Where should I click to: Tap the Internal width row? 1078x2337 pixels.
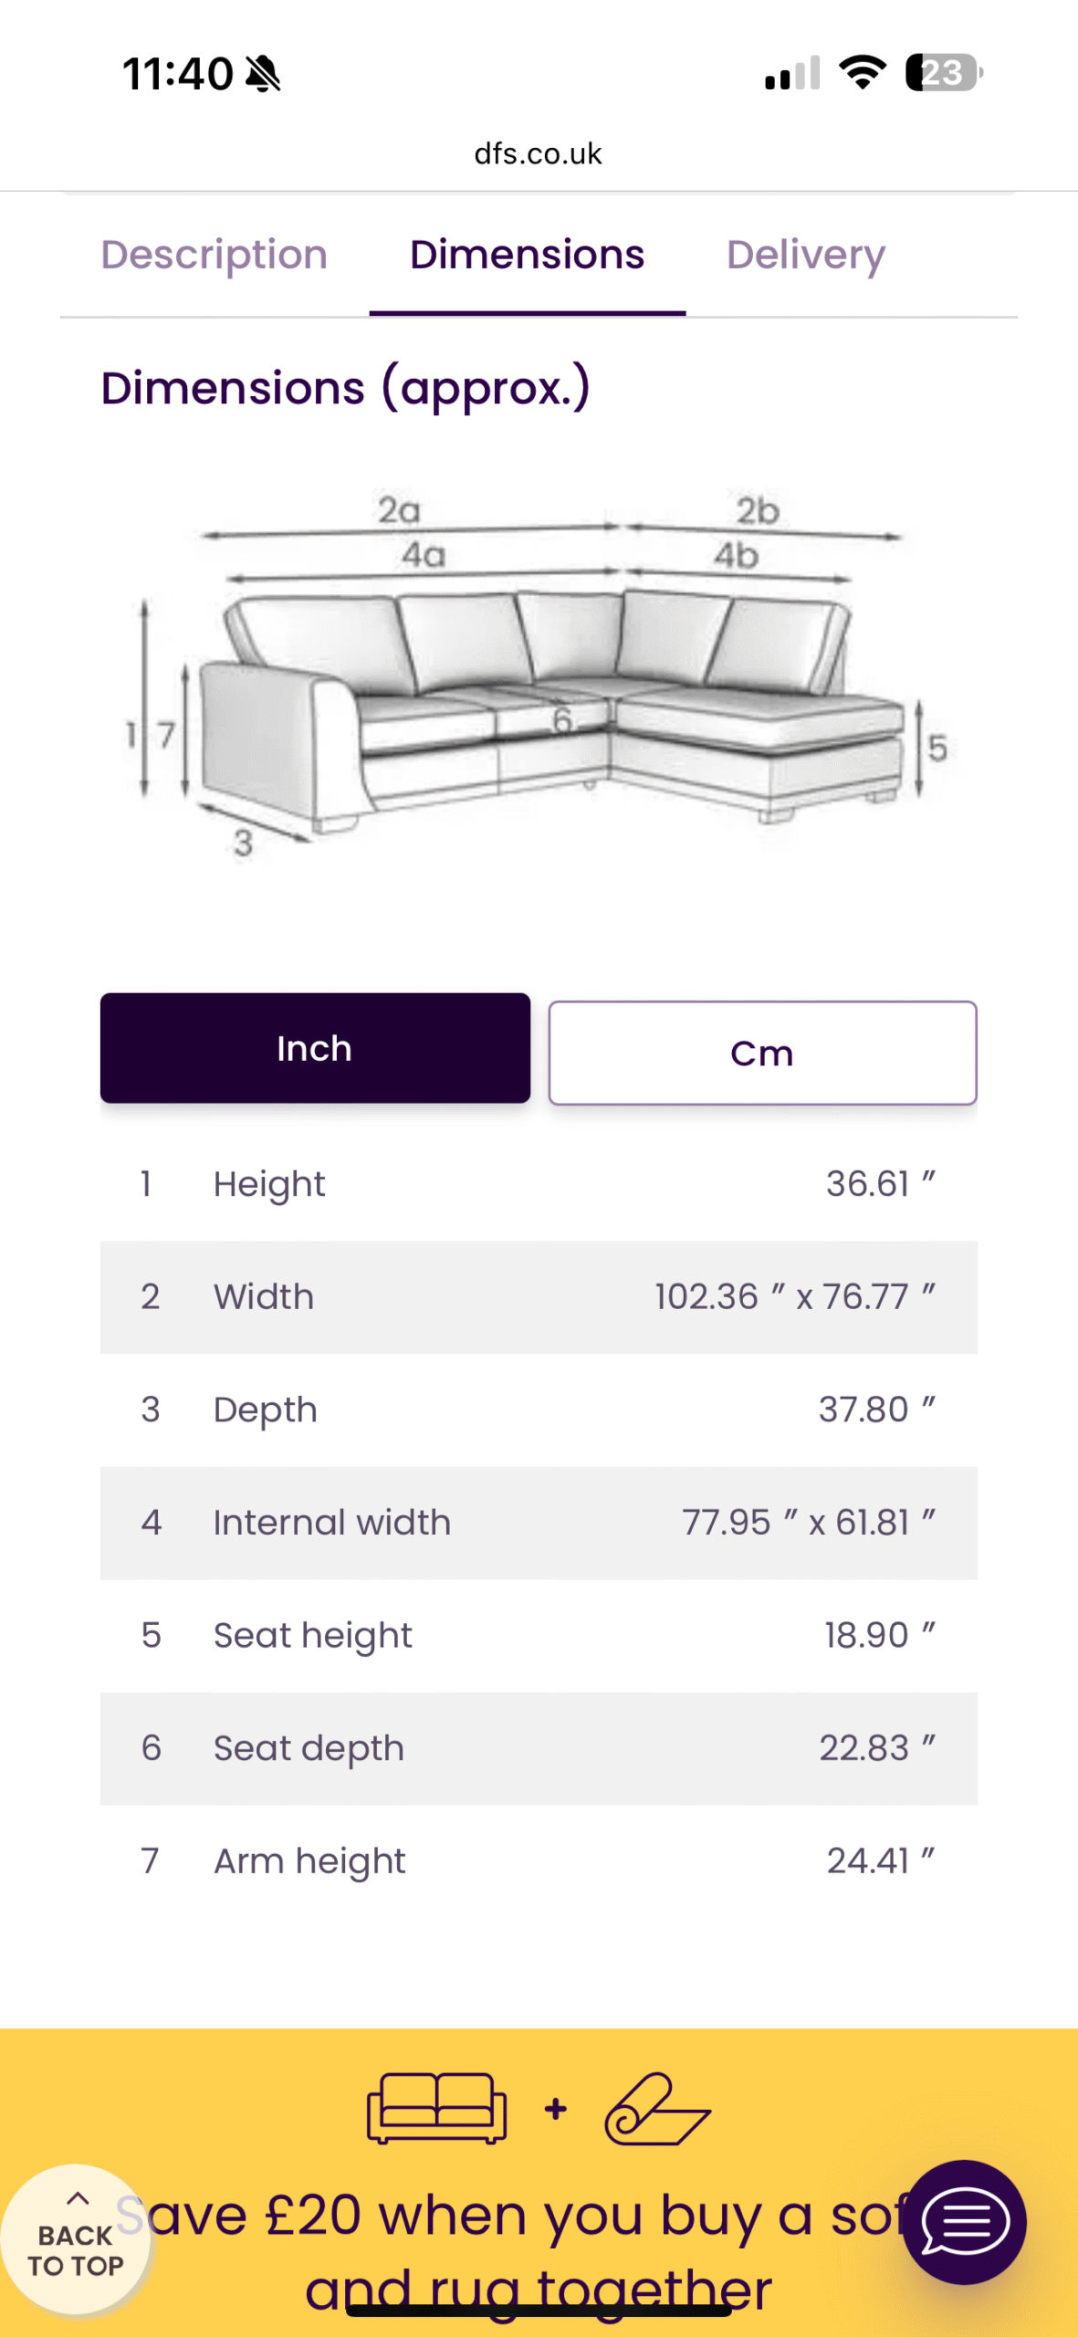click(539, 1523)
